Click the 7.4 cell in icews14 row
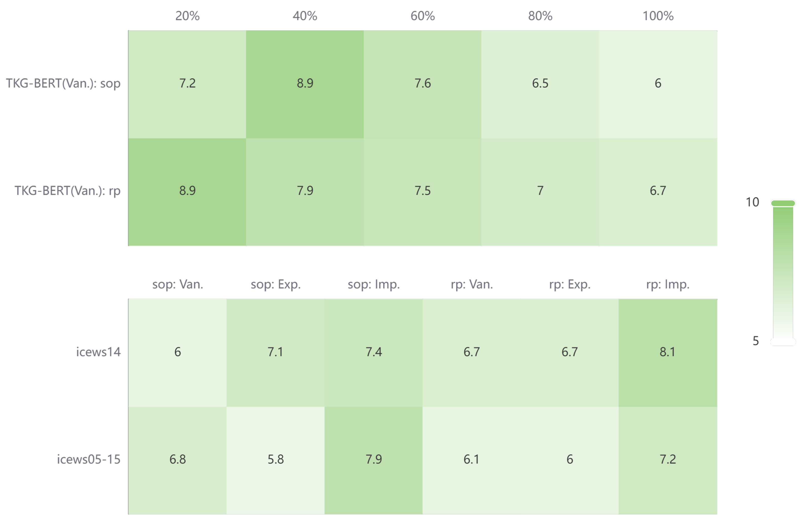805x524 pixels. point(373,353)
